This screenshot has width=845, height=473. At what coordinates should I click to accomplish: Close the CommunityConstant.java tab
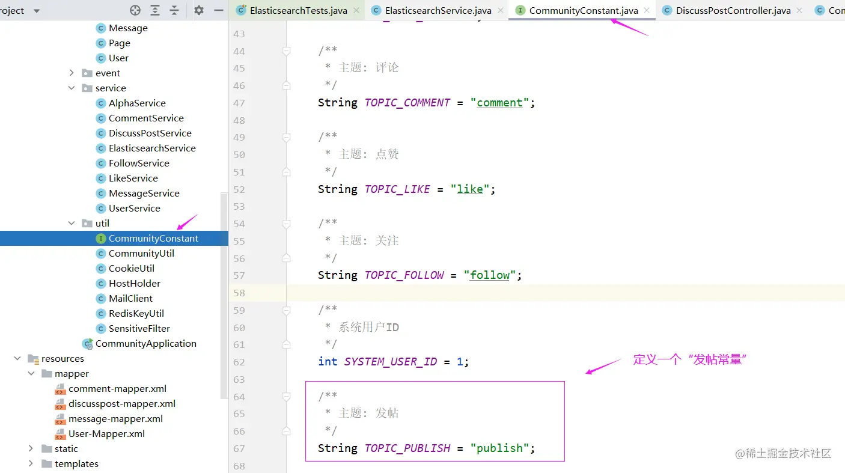click(x=647, y=10)
